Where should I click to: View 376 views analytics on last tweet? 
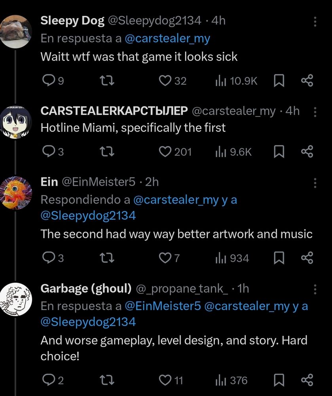(x=231, y=380)
